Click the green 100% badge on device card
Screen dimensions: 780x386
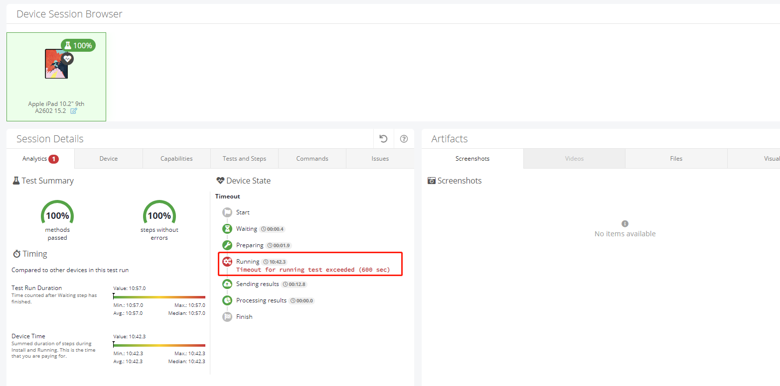78,45
